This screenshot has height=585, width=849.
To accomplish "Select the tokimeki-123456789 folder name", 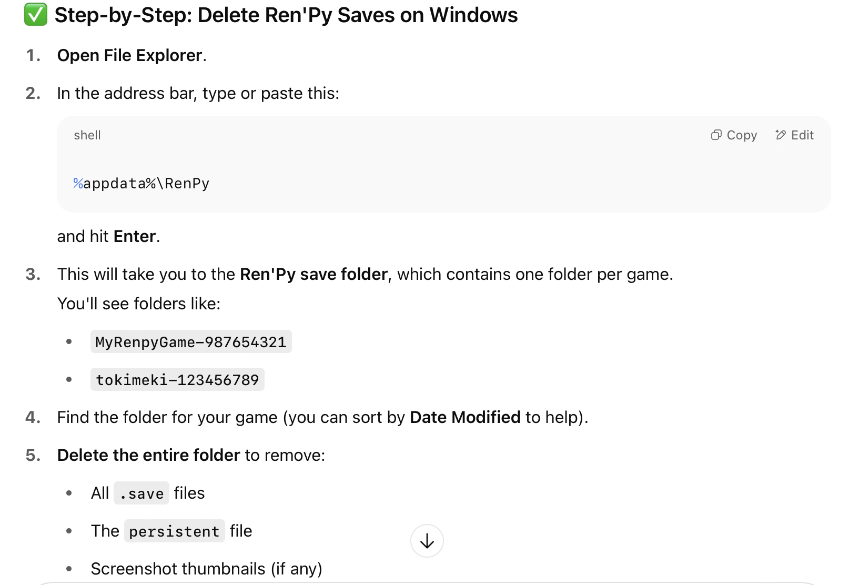I will (x=177, y=380).
